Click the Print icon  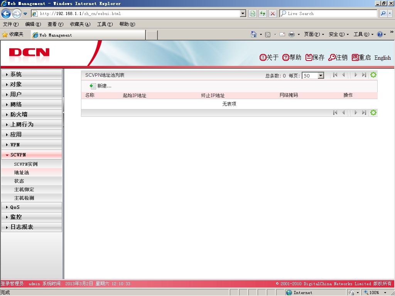(x=292, y=34)
